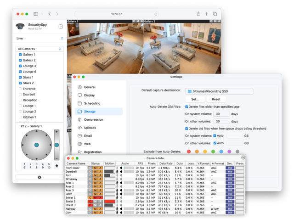Exclude green tag from Auto-Delete
294x219 pixels.
[x=213, y=152]
